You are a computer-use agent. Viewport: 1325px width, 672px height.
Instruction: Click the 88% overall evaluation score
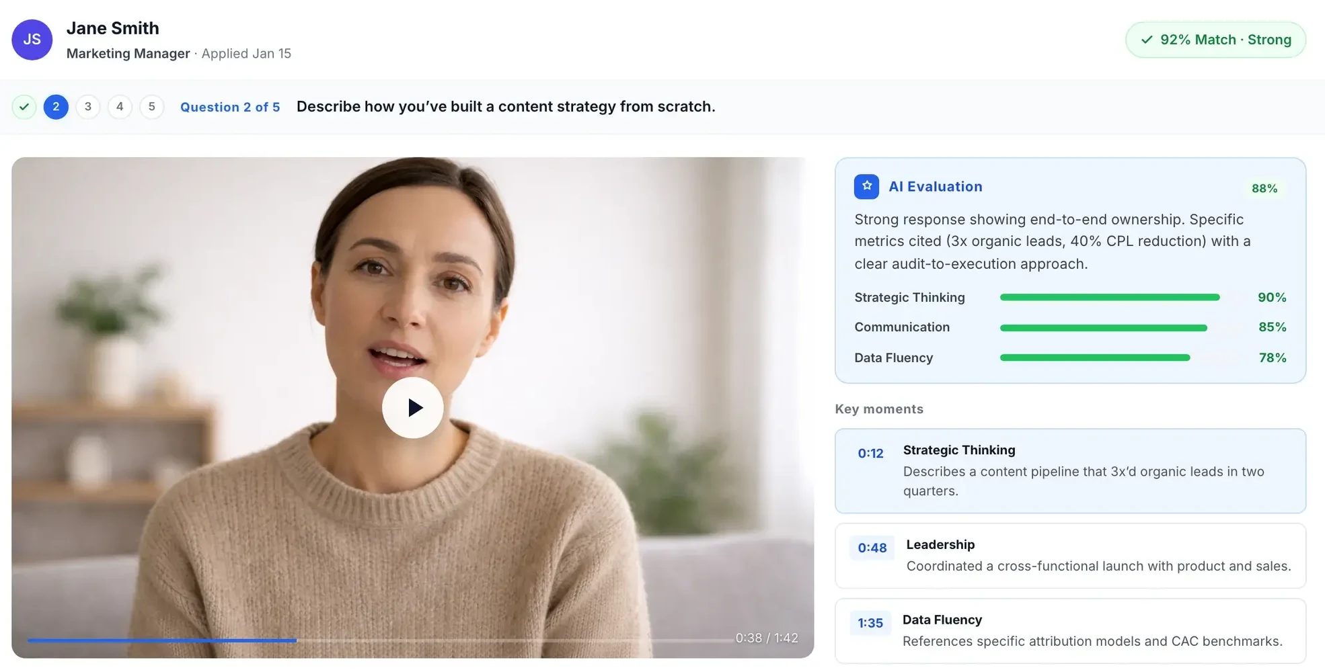coord(1264,188)
